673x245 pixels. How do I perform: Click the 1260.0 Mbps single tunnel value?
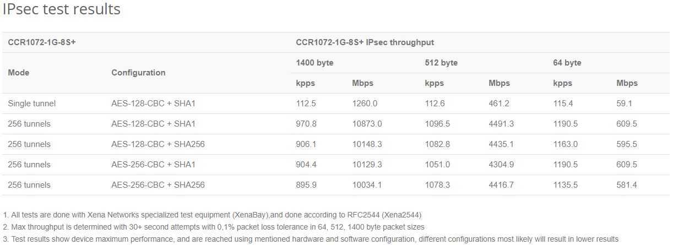point(365,104)
